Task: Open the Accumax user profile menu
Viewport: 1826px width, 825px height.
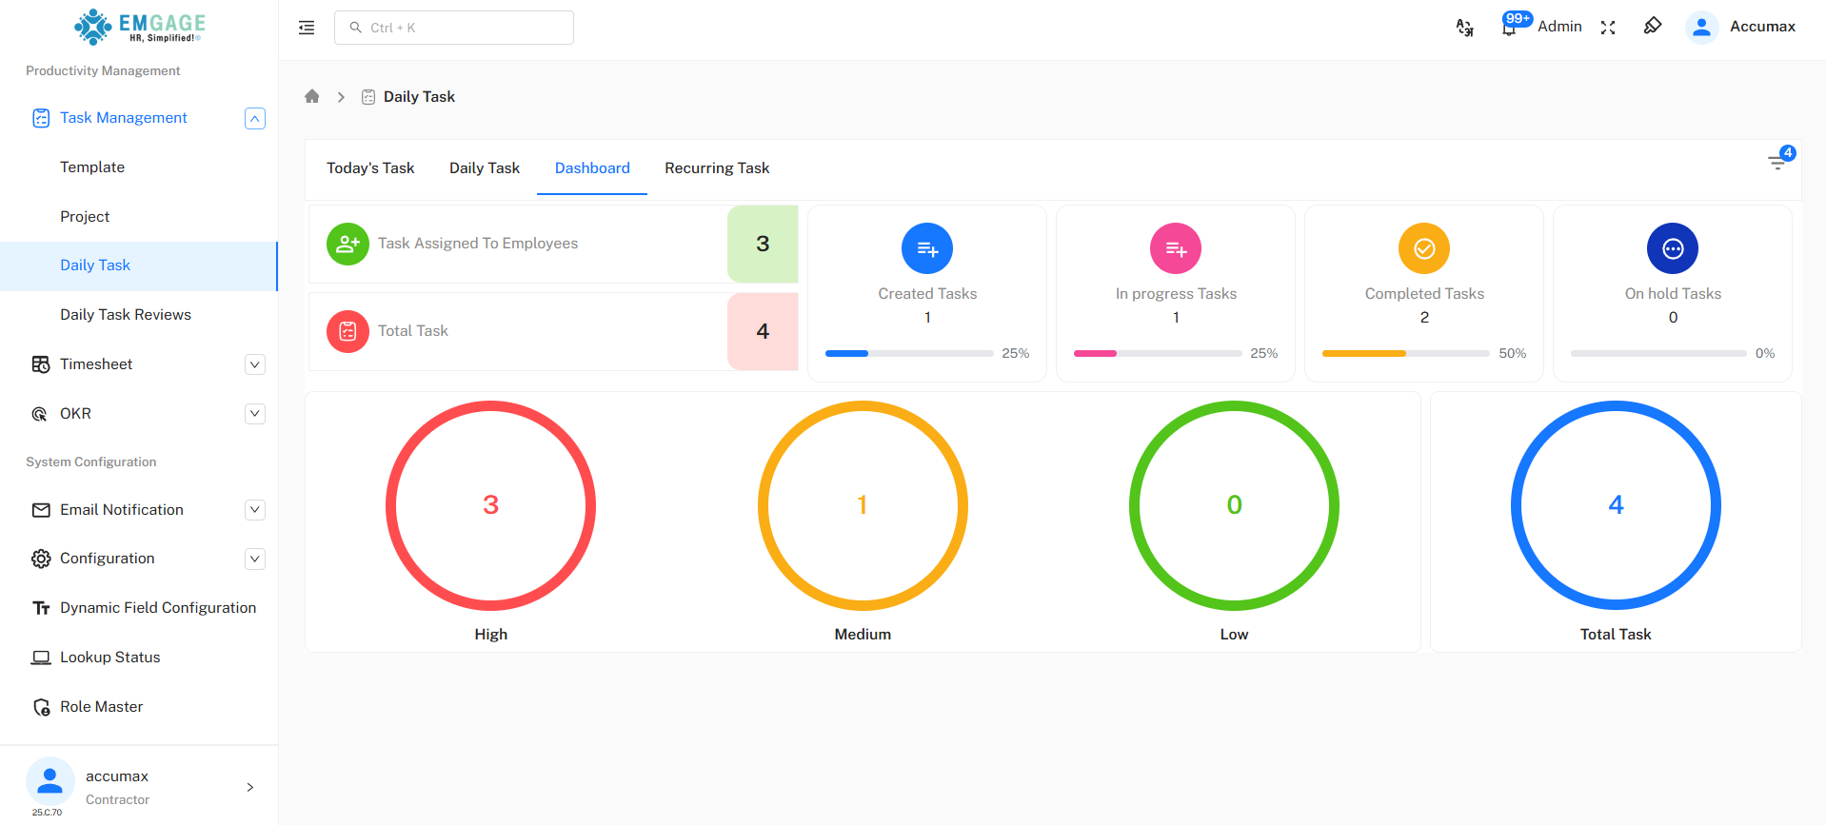Action: click(x=1741, y=27)
